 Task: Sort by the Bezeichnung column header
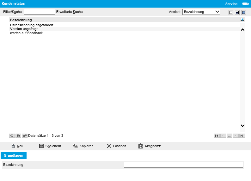coord(21,20)
